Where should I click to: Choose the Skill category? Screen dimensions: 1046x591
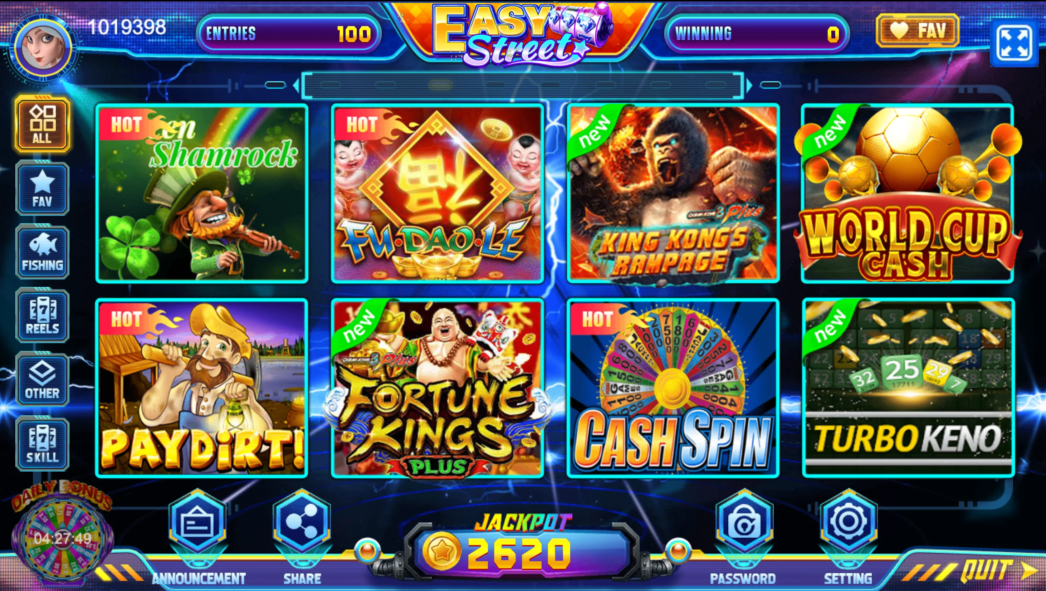pos(42,444)
